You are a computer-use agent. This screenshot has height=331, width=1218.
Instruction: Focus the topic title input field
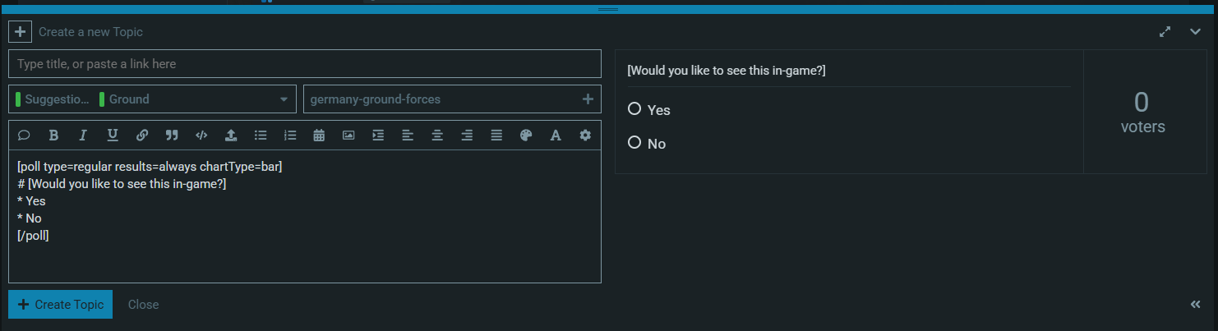304,64
